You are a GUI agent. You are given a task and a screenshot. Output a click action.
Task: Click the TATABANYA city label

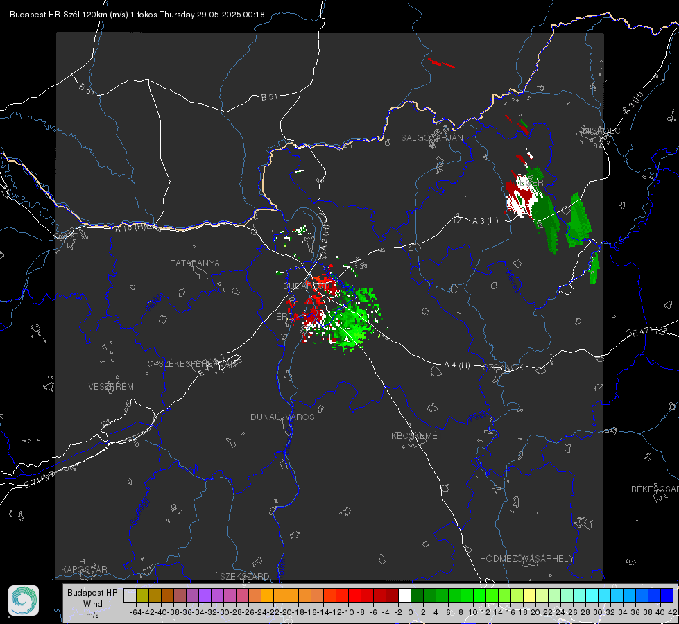[195, 263]
